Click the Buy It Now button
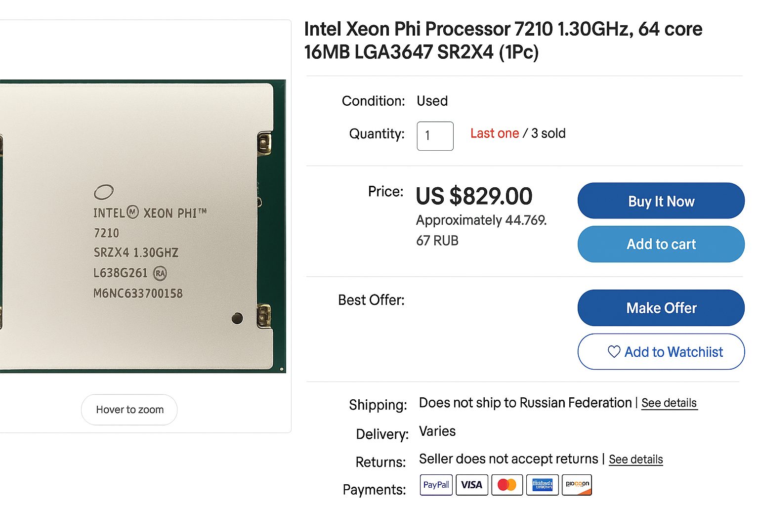The width and height of the screenshot is (759, 506). tap(661, 201)
